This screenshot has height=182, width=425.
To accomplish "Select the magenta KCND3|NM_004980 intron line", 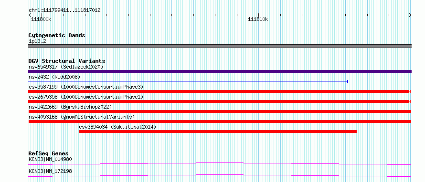I will 220,163.
